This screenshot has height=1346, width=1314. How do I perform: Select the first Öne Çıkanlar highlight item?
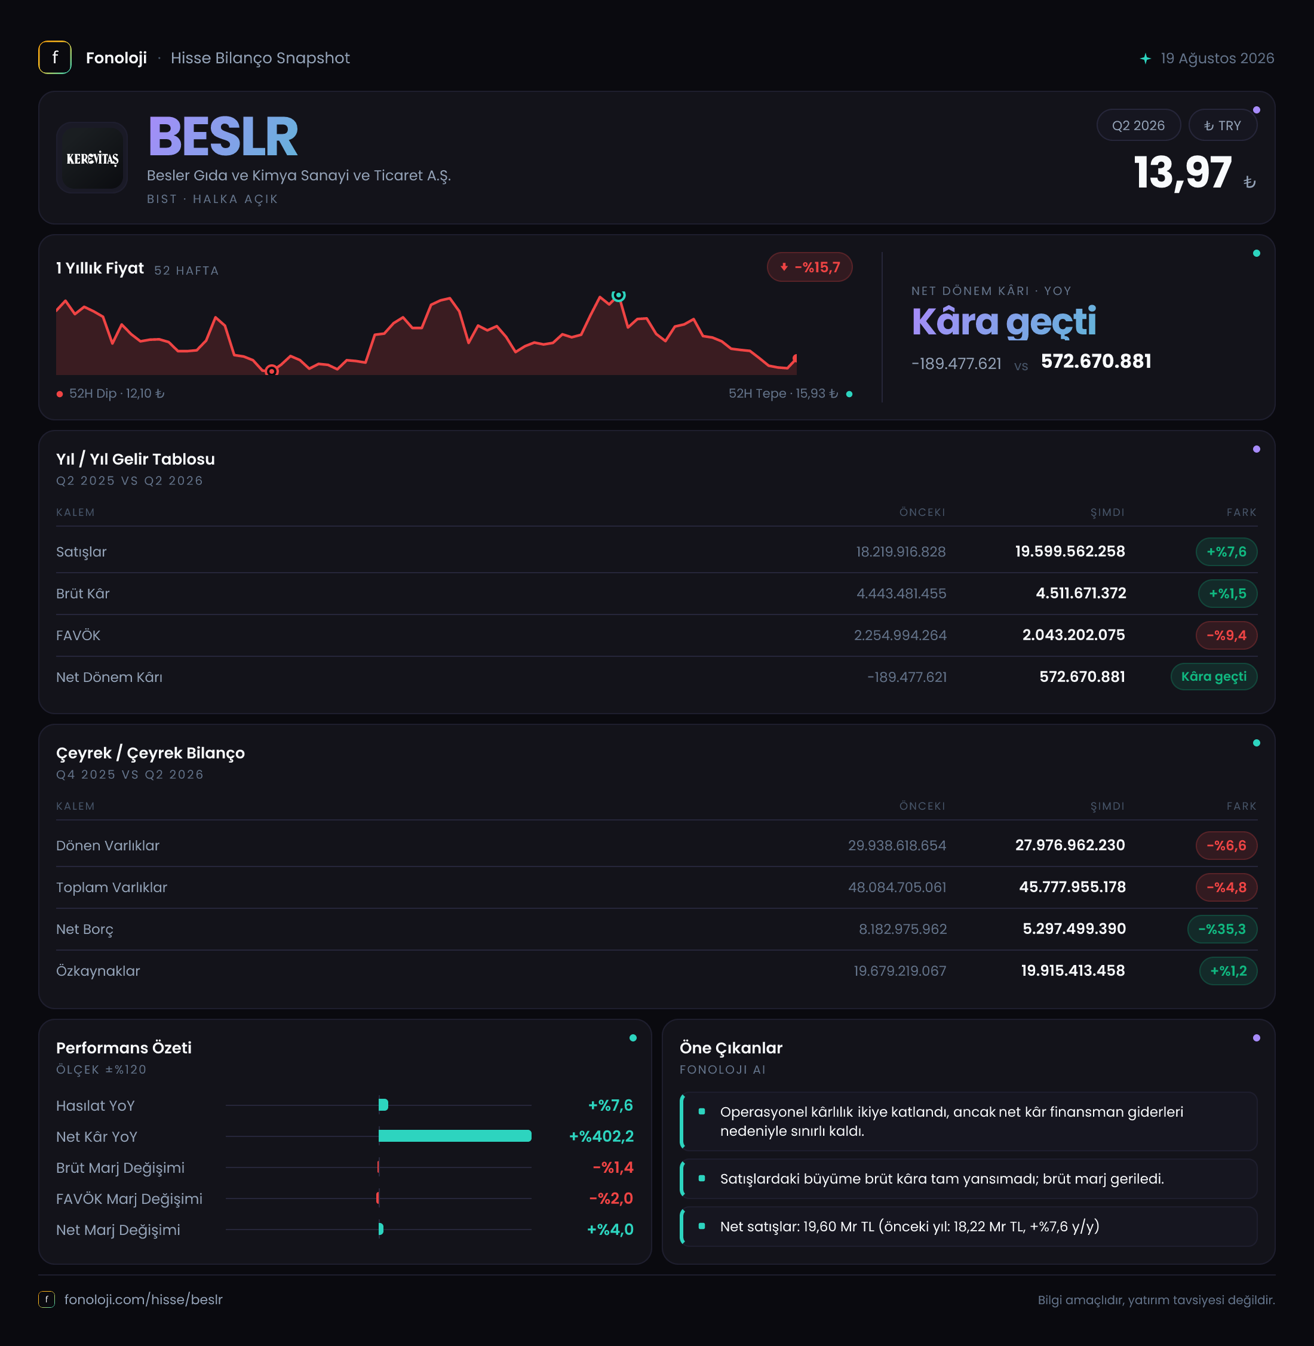point(968,1121)
